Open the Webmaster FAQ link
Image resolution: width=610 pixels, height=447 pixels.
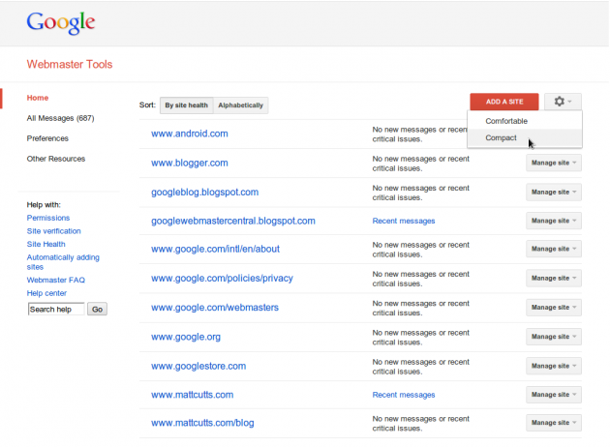pyautogui.click(x=55, y=280)
